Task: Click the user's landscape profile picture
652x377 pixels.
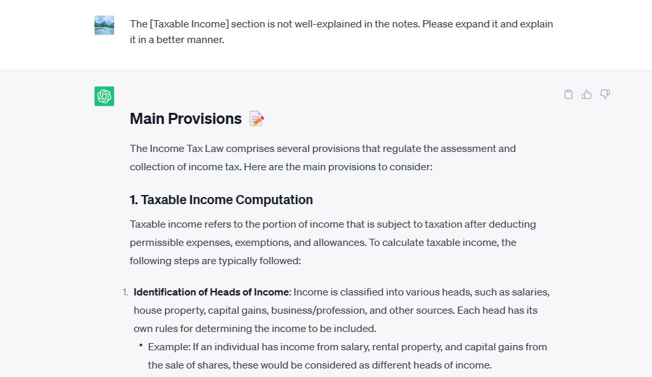Action: [x=104, y=25]
